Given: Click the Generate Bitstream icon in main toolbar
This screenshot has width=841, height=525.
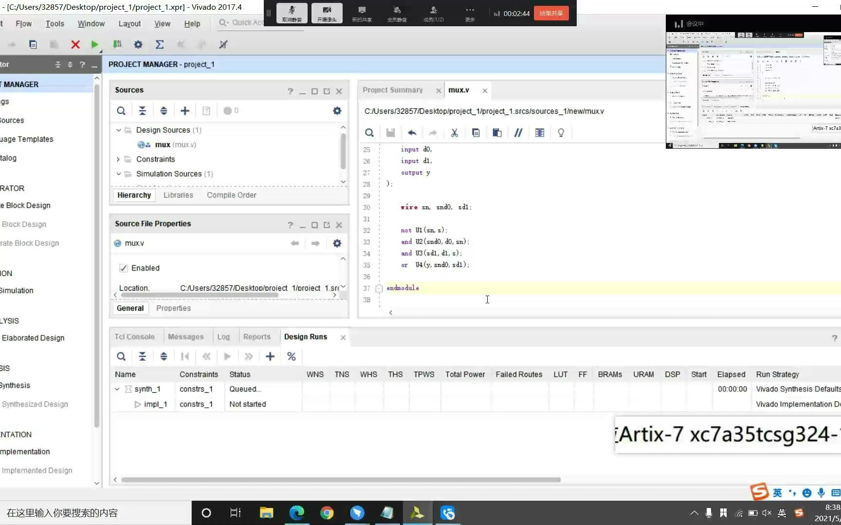Looking at the screenshot, I should pyautogui.click(x=117, y=44).
